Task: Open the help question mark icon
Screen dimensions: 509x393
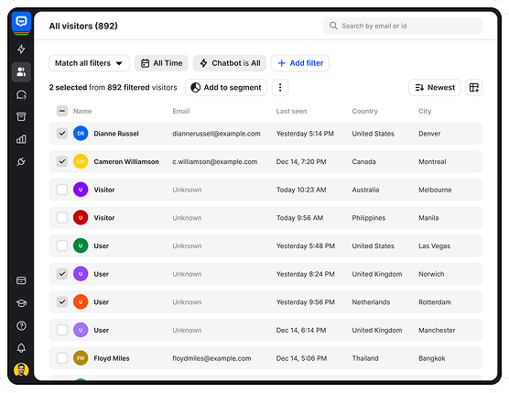Action: [x=21, y=326]
